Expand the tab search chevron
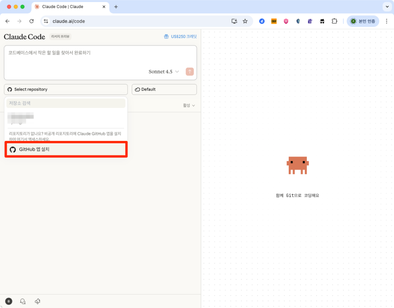This screenshot has height=308, width=394. click(387, 7)
